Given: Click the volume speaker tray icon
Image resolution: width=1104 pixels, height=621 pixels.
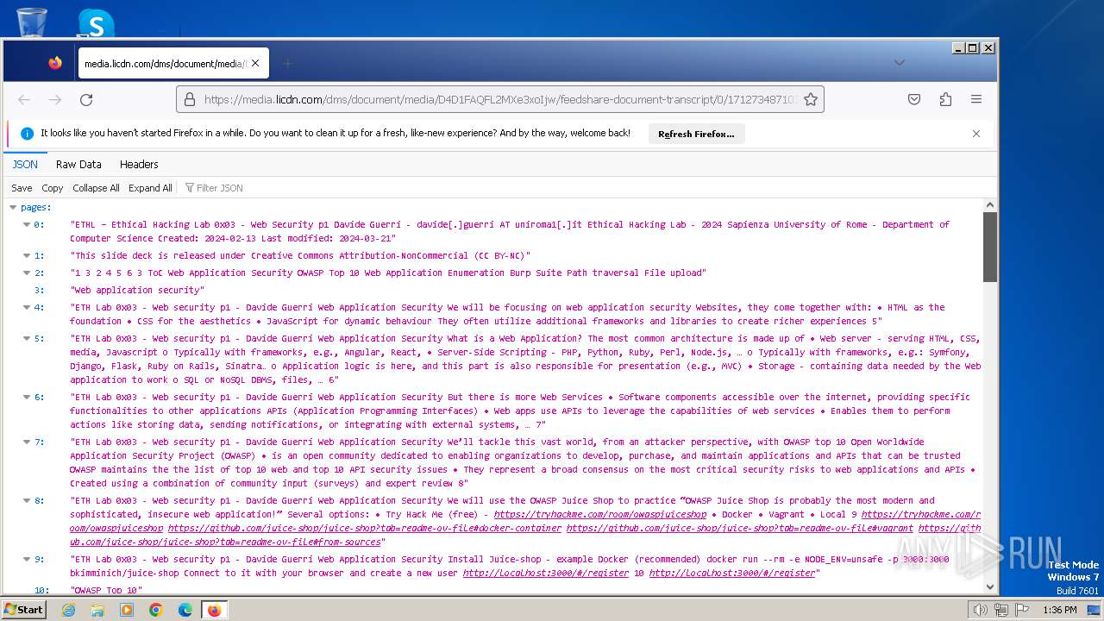Looking at the screenshot, I should (980, 610).
